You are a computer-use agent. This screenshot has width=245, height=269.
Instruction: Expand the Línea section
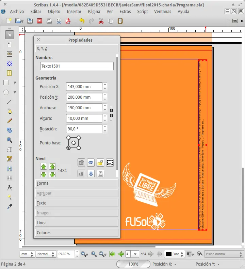pos(77,223)
